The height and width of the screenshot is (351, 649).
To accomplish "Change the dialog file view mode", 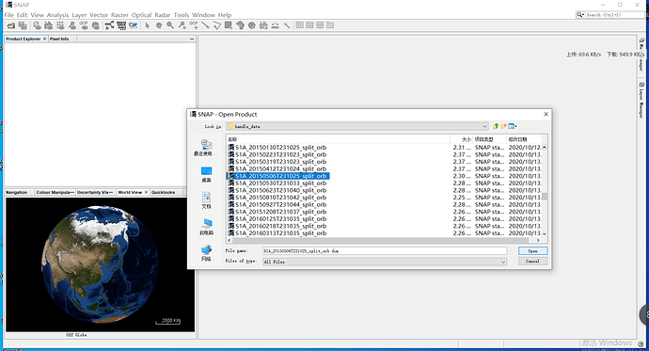I will pyautogui.click(x=513, y=126).
